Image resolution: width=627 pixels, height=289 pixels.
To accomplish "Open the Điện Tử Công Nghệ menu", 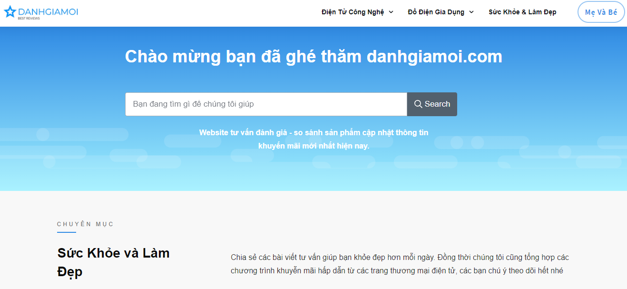I will click(x=353, y=12).
